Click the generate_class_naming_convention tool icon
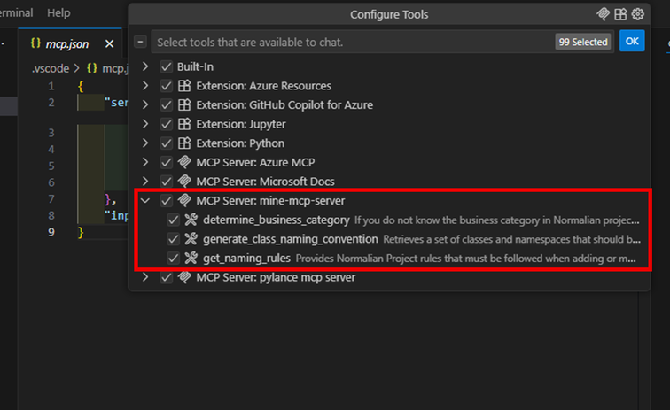The height and width of the screenshot is (410, 670). pyautogui.click(x=191, y=239)
